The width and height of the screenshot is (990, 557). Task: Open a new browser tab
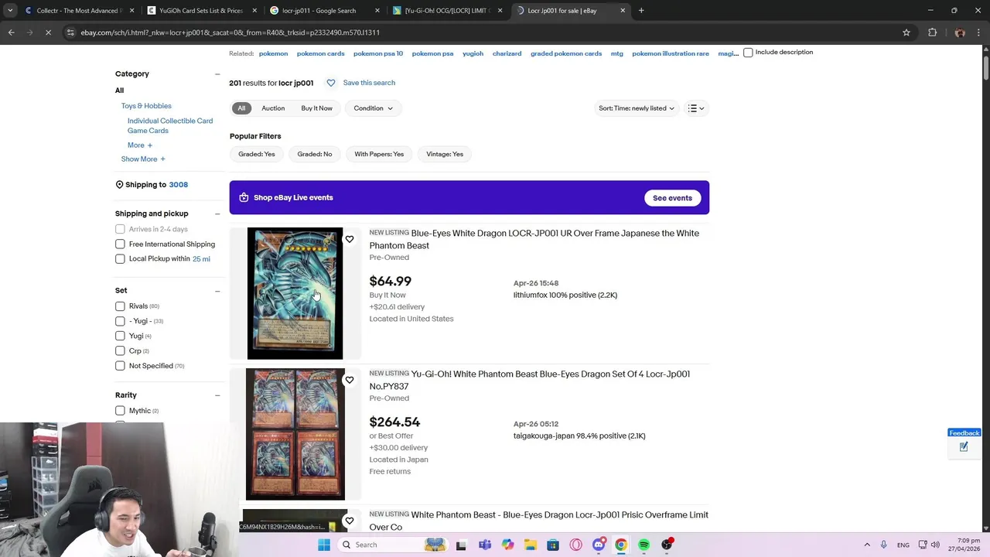641,11
